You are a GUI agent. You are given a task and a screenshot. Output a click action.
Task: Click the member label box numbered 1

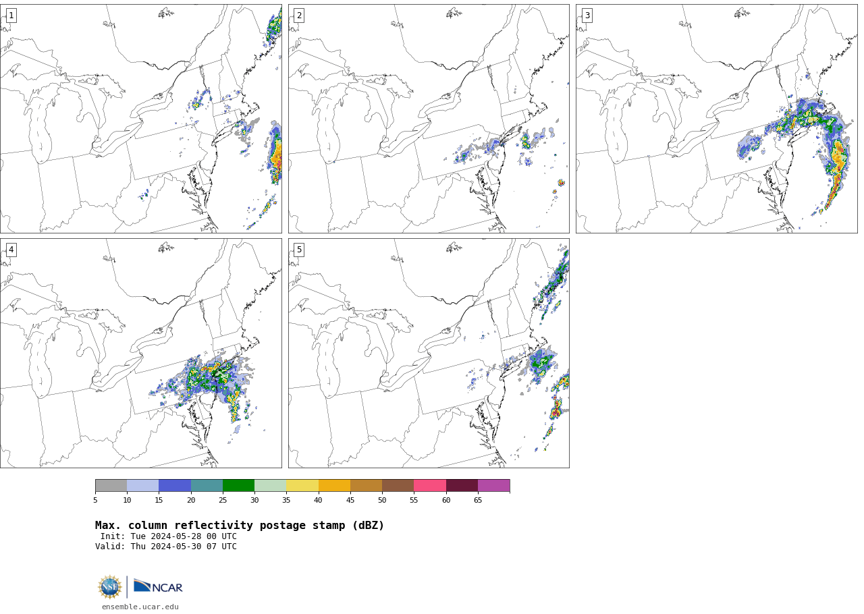(11, 16)
